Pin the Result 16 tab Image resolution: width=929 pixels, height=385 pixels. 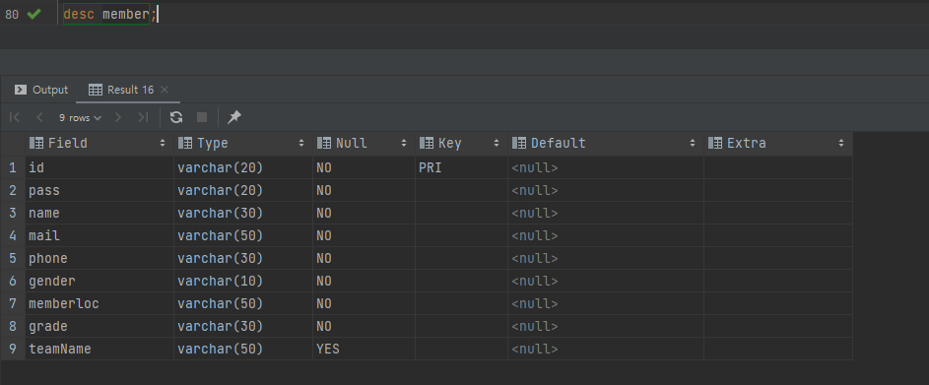(234, 117)
